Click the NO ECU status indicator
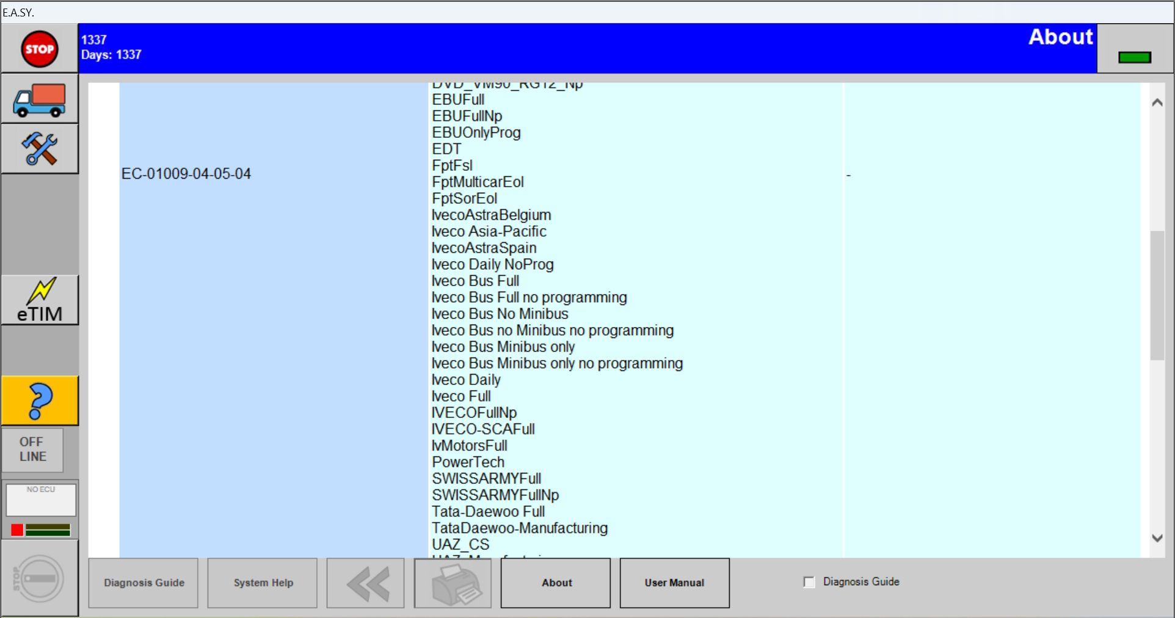 [40, 499]
